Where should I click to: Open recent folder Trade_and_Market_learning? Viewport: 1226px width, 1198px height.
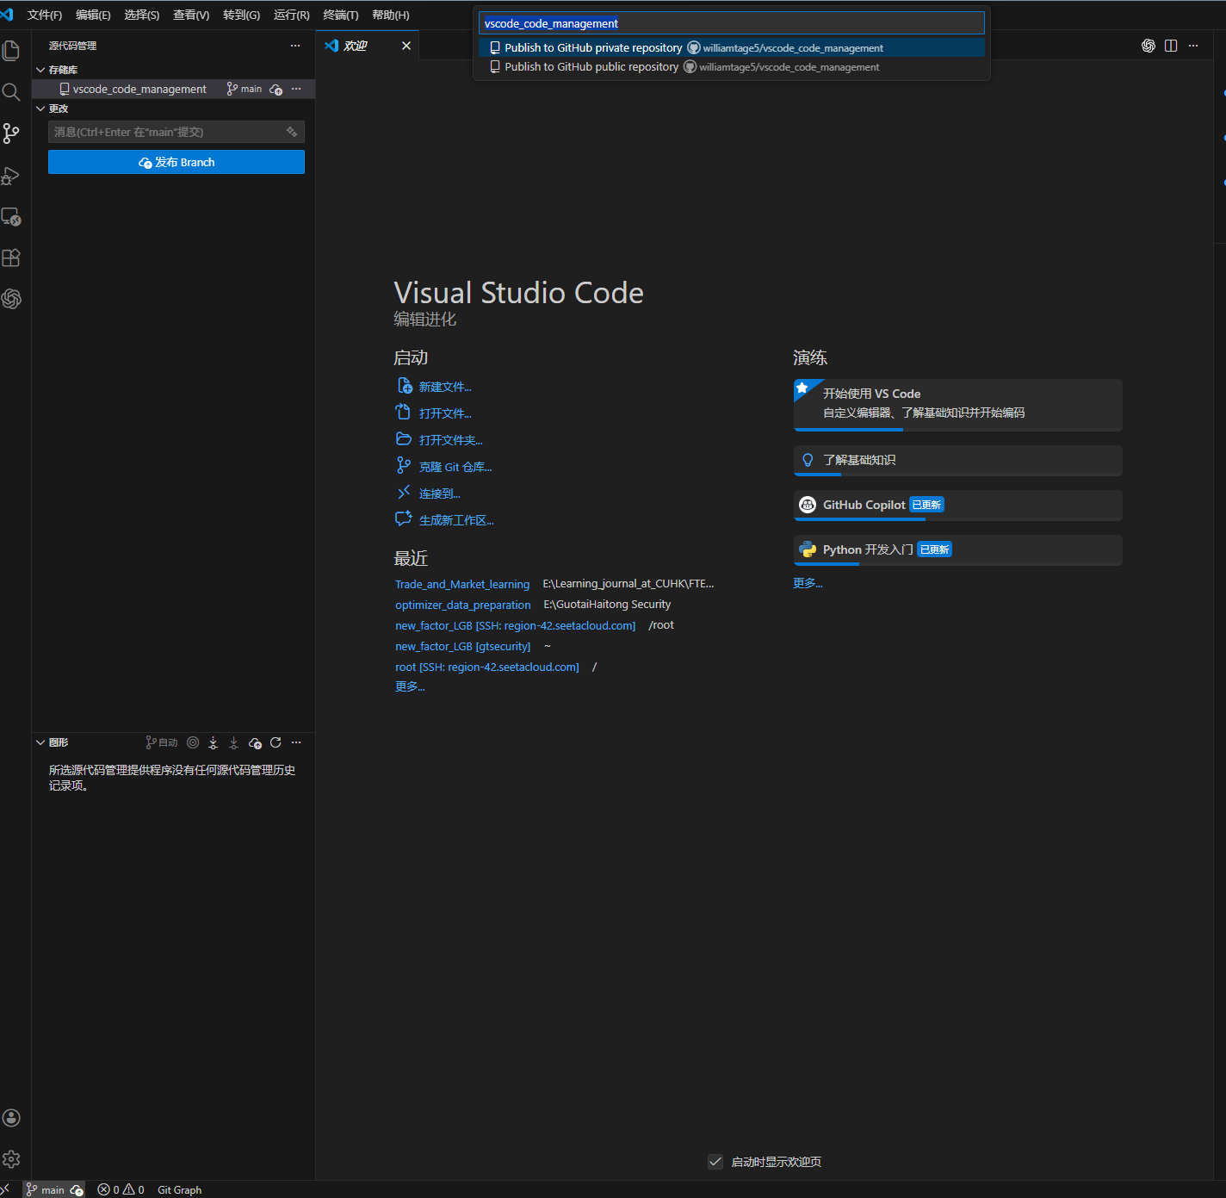click(x=462, y=584)
